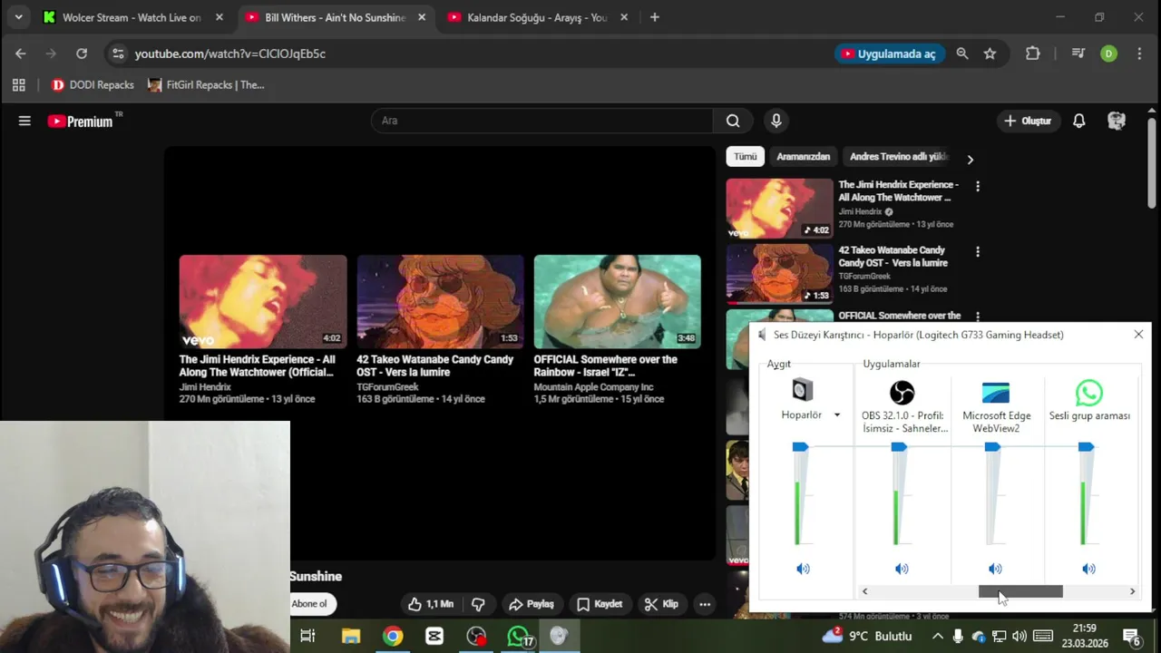This screenshot has height=653, width=1161.
Task: Click the Microsoft Edge WebView2 mixer icon
Action: (x=995, y=392)
